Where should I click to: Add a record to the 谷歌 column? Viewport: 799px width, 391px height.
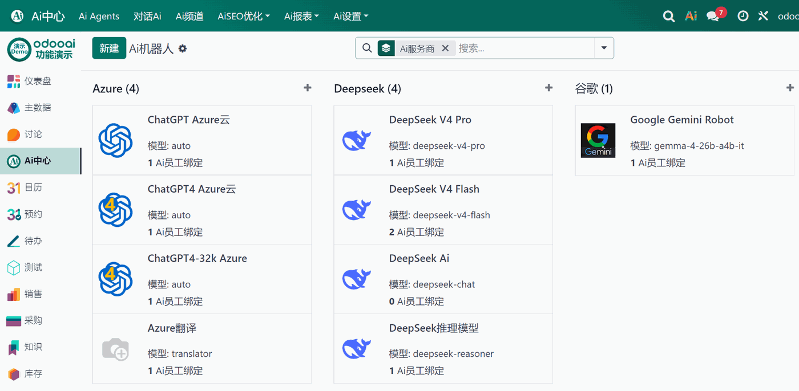(790, 88)
